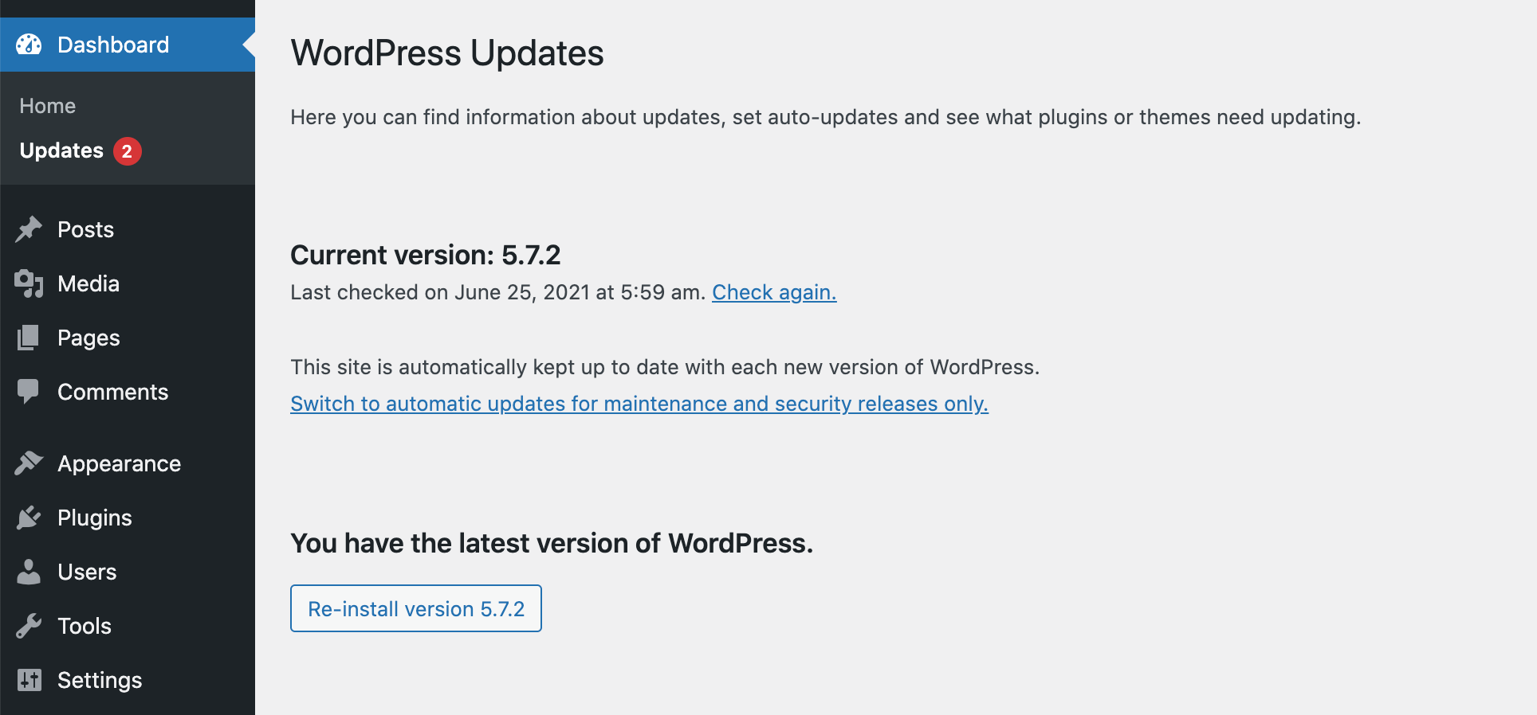Click the Tools wrench icon
Screen dimensions: 1537x715
pyautogui.click(x=29, y=626)
